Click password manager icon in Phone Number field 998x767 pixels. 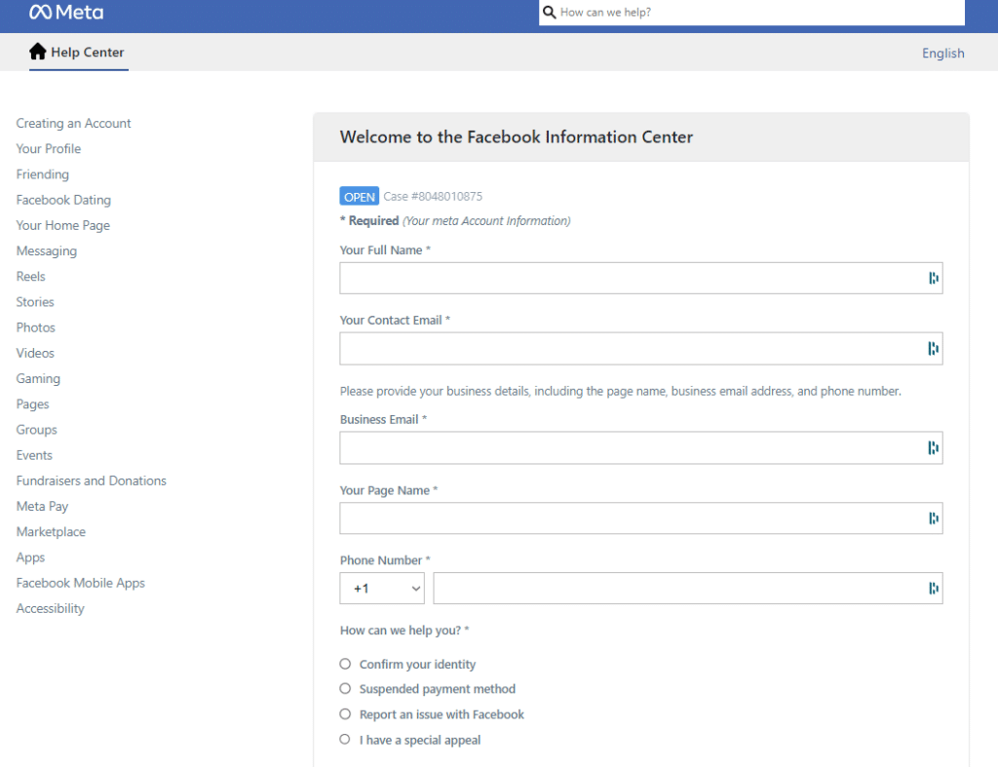933,588
